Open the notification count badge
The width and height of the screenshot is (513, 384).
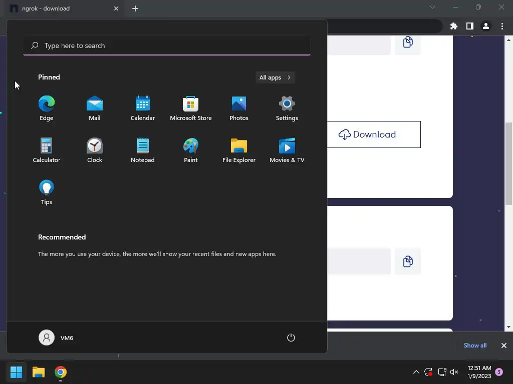coord(499,372)
